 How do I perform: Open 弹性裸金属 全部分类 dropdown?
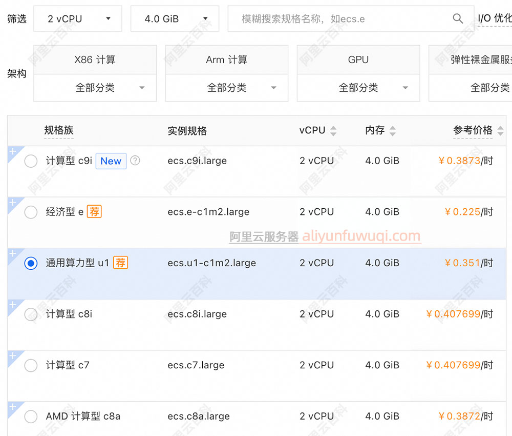[470, 88]
